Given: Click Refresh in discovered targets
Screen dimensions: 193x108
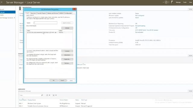Looking at the screenshot, I should (x=67, y=28).
